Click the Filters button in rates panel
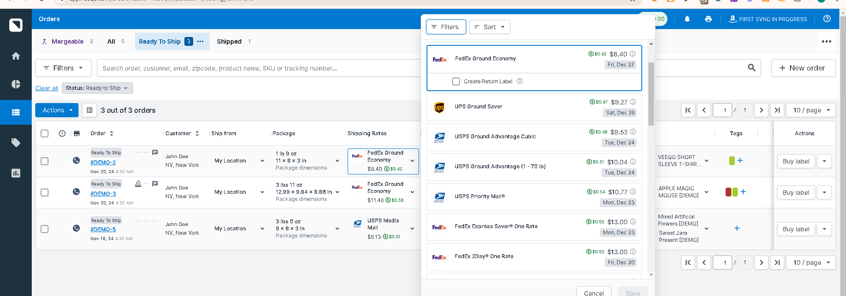Viewport: 846px width, 296px height. (445, 27)
